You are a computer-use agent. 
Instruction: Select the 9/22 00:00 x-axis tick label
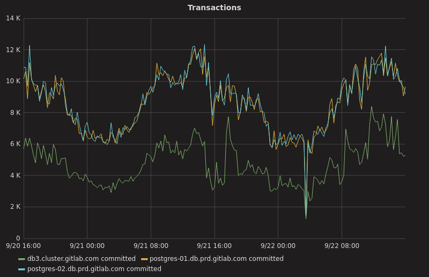tap(278, 246)
